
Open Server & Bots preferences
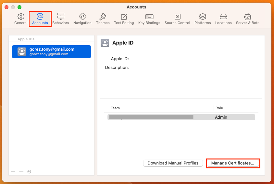pos(248,19)
